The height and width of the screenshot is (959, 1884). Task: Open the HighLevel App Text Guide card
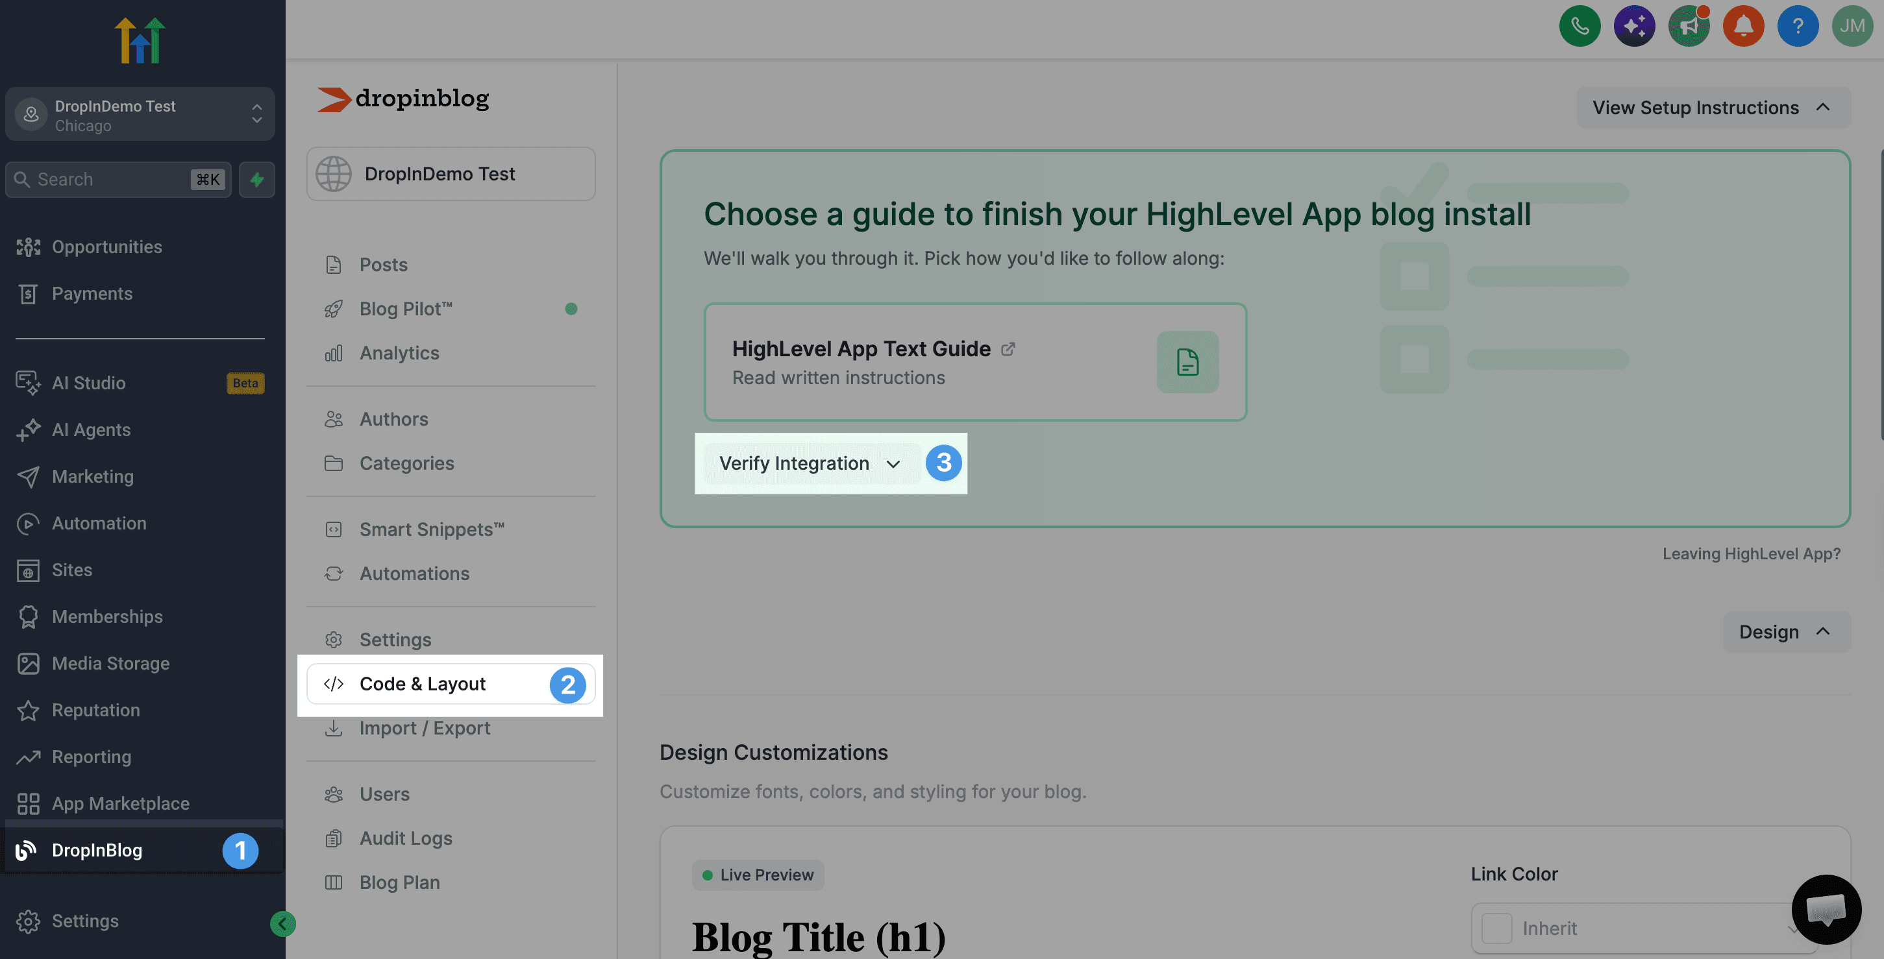(975, 362)
